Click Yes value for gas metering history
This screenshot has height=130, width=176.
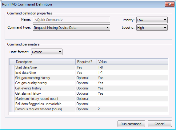pyautogui.click(x=132, y=78)
